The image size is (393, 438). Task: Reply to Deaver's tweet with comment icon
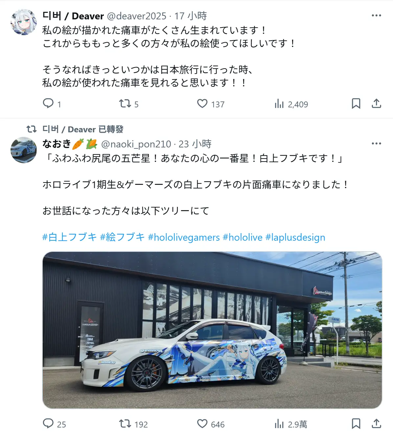[48, 103]
